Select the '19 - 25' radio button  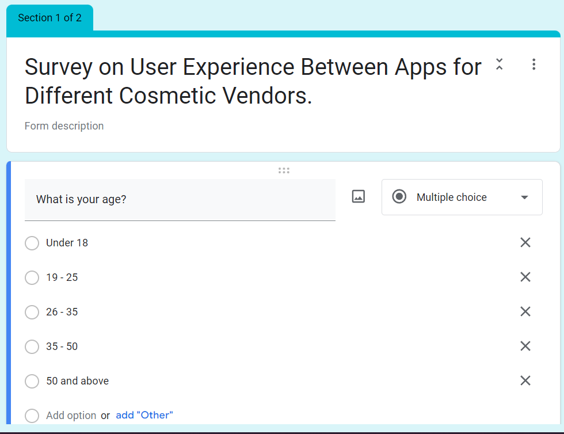pos(32,278)
